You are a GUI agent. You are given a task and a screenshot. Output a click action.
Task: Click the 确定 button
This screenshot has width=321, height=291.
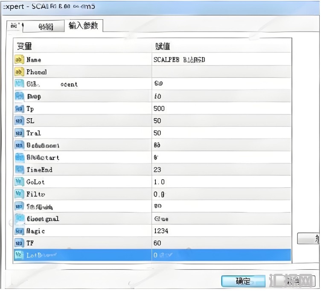pyautogui.click(x=243, y=281)
